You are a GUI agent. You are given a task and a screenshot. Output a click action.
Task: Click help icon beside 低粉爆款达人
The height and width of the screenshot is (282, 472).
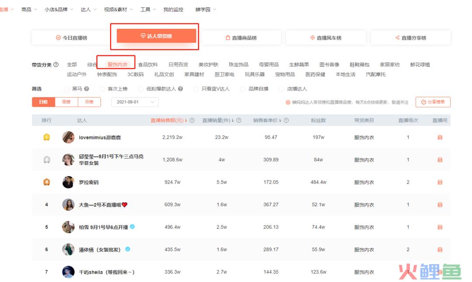pos(180,89)
